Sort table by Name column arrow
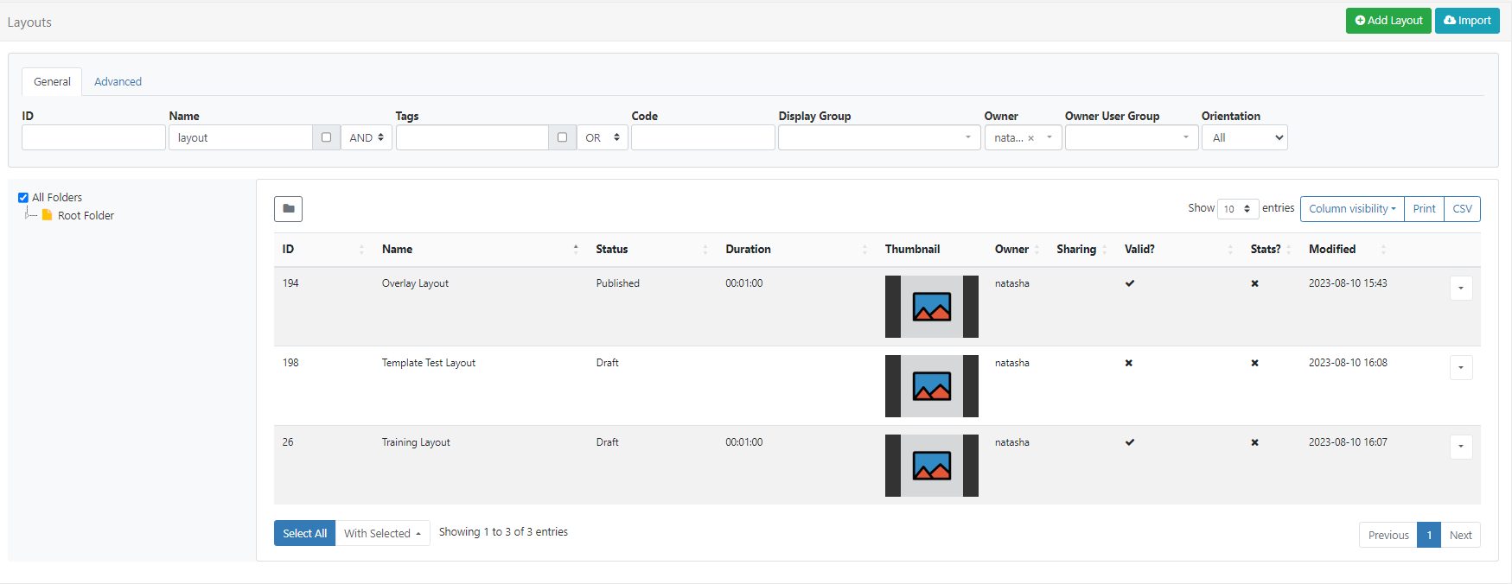Screen dimensions: 1512x584 click(576, 249)
